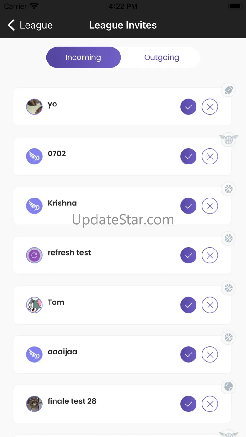Decline the invite from yo
Image resolution: width=246 pixels, height=437 pixels.
click(x=210, y=107)
